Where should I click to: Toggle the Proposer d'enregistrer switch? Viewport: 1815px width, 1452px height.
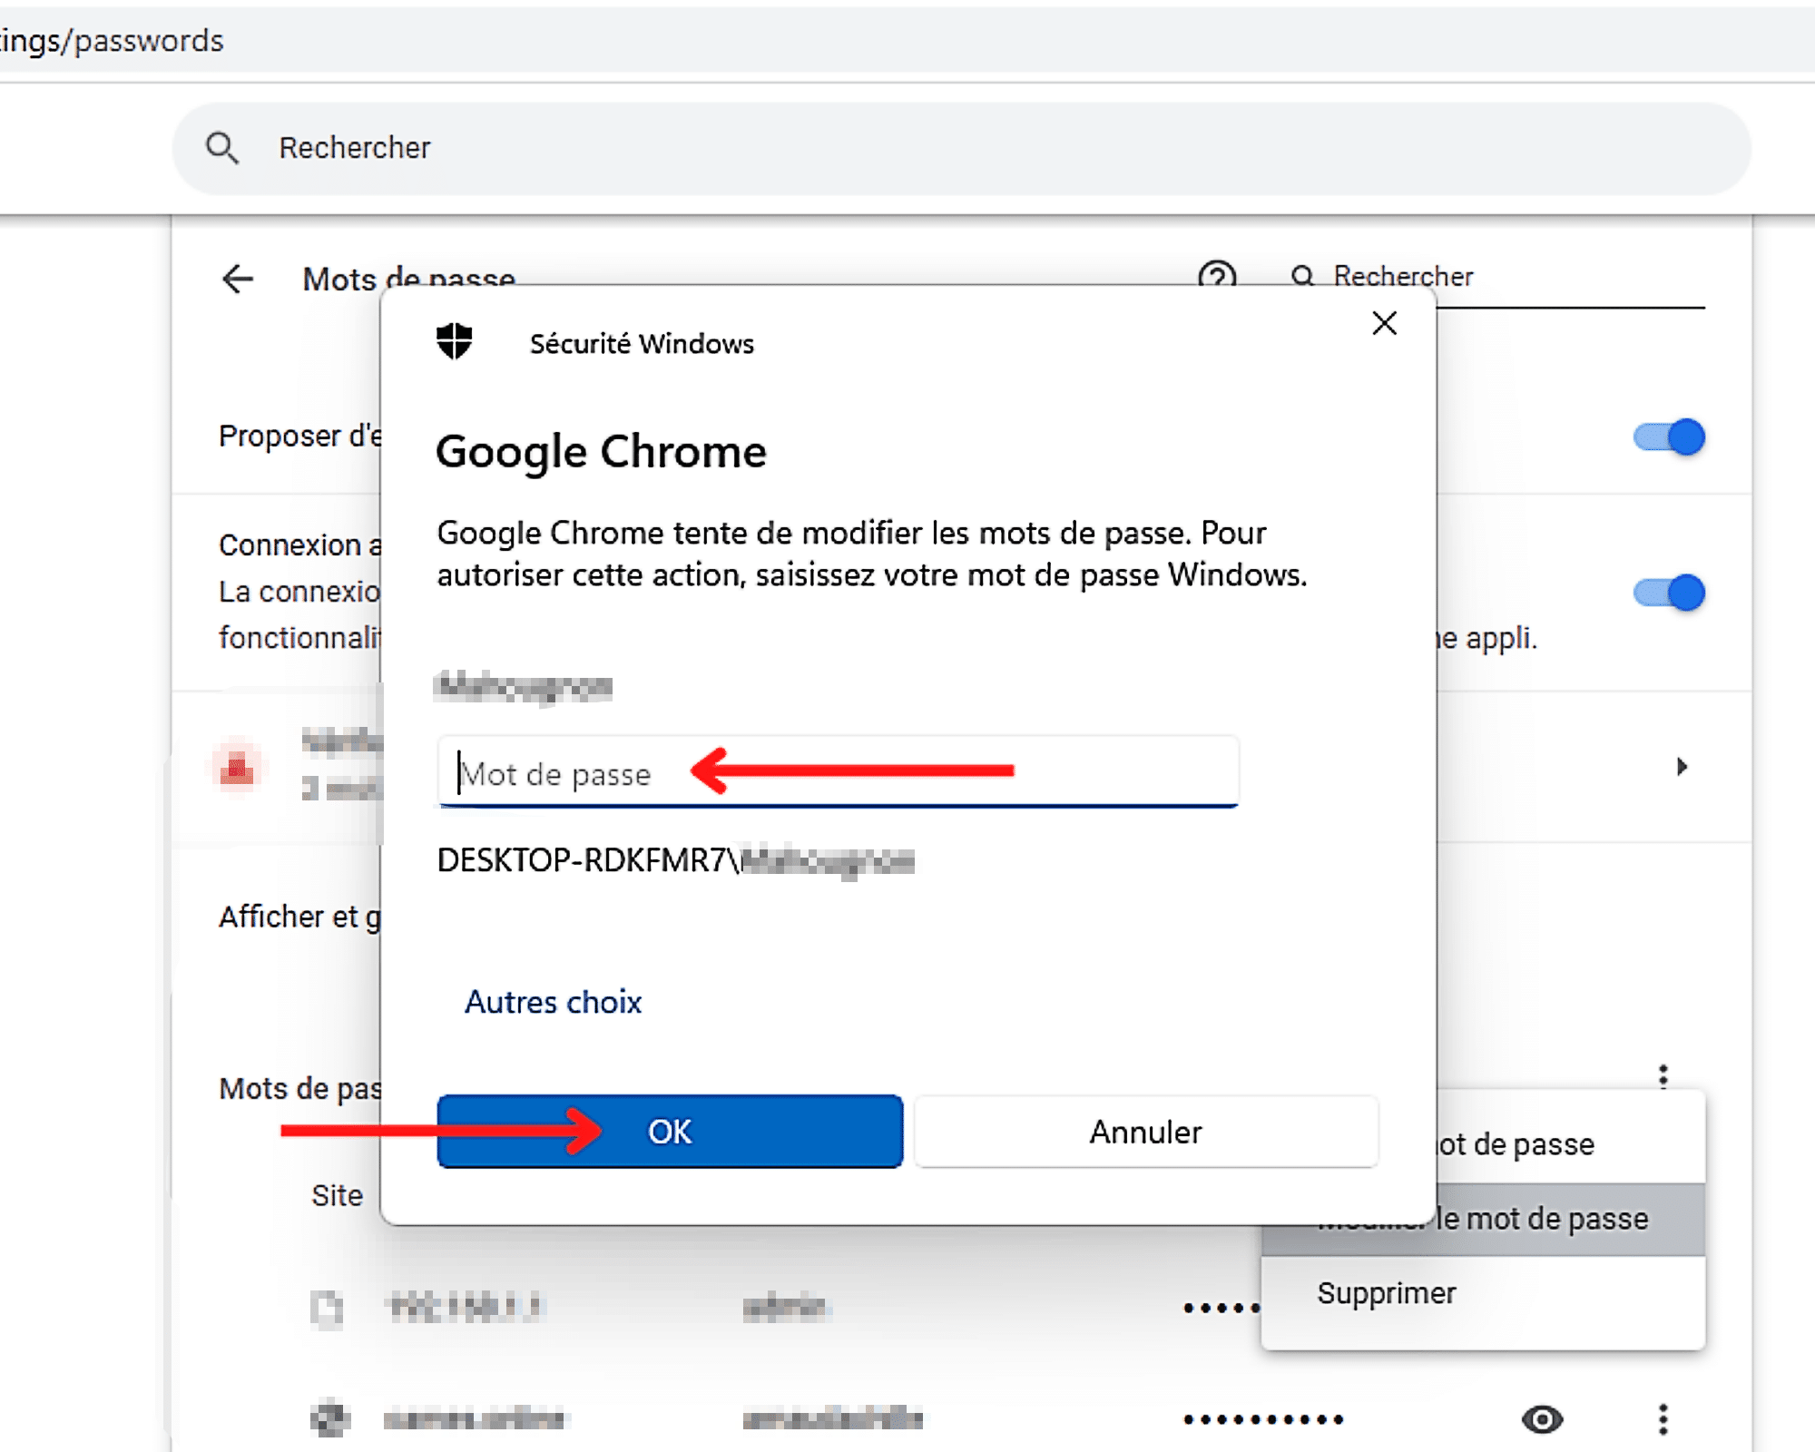click(1670, 437)
